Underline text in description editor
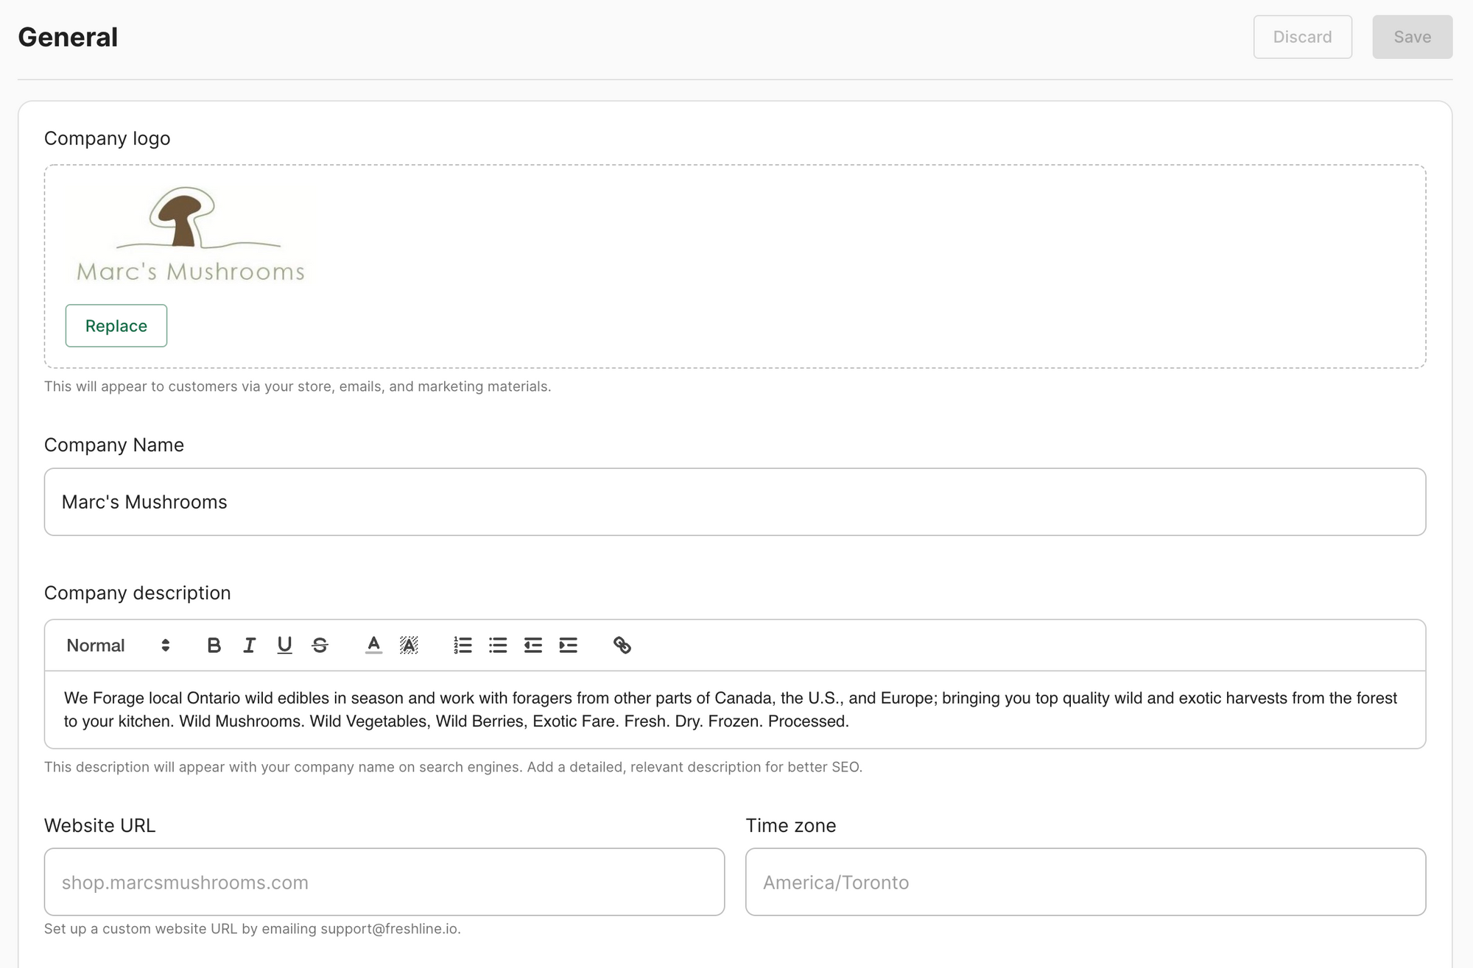Image resolution: width=1473 pixels, height=968 pixels. tap(284, 646)
